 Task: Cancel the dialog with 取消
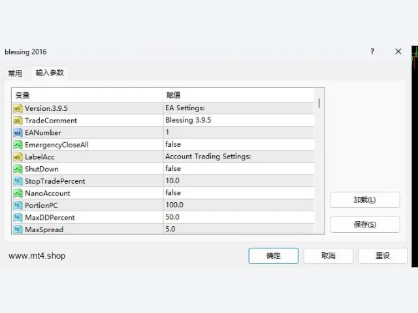point(328,256)
